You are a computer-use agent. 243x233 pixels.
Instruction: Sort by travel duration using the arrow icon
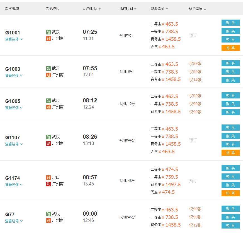pos(135,9)
